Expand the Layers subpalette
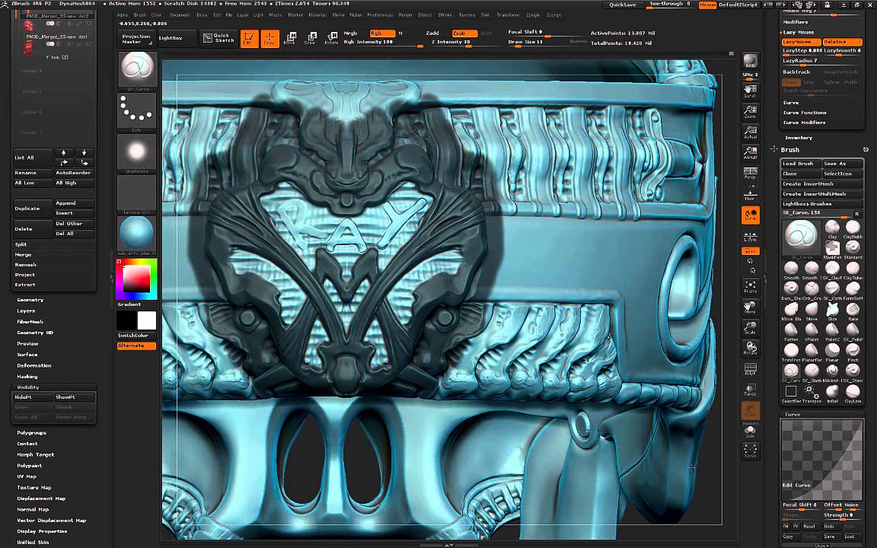Image resolution: width=877 pixels, height=548 pixels. 26,311
